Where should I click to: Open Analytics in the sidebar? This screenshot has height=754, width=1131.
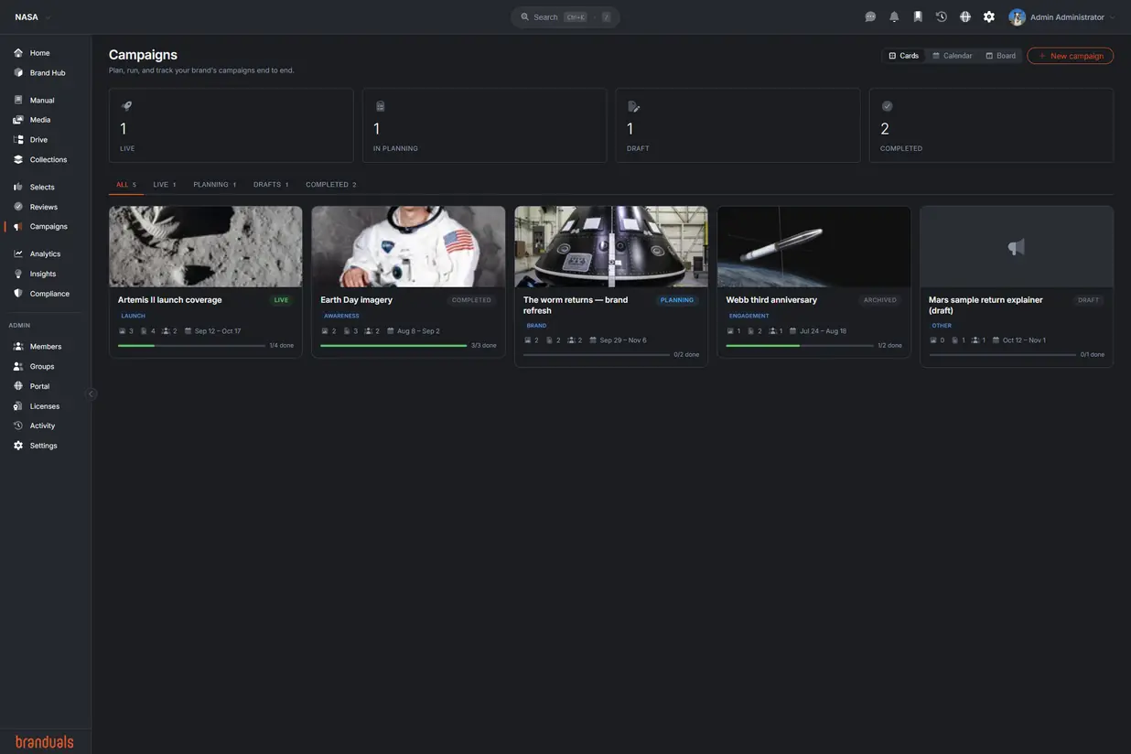(45, 253)
